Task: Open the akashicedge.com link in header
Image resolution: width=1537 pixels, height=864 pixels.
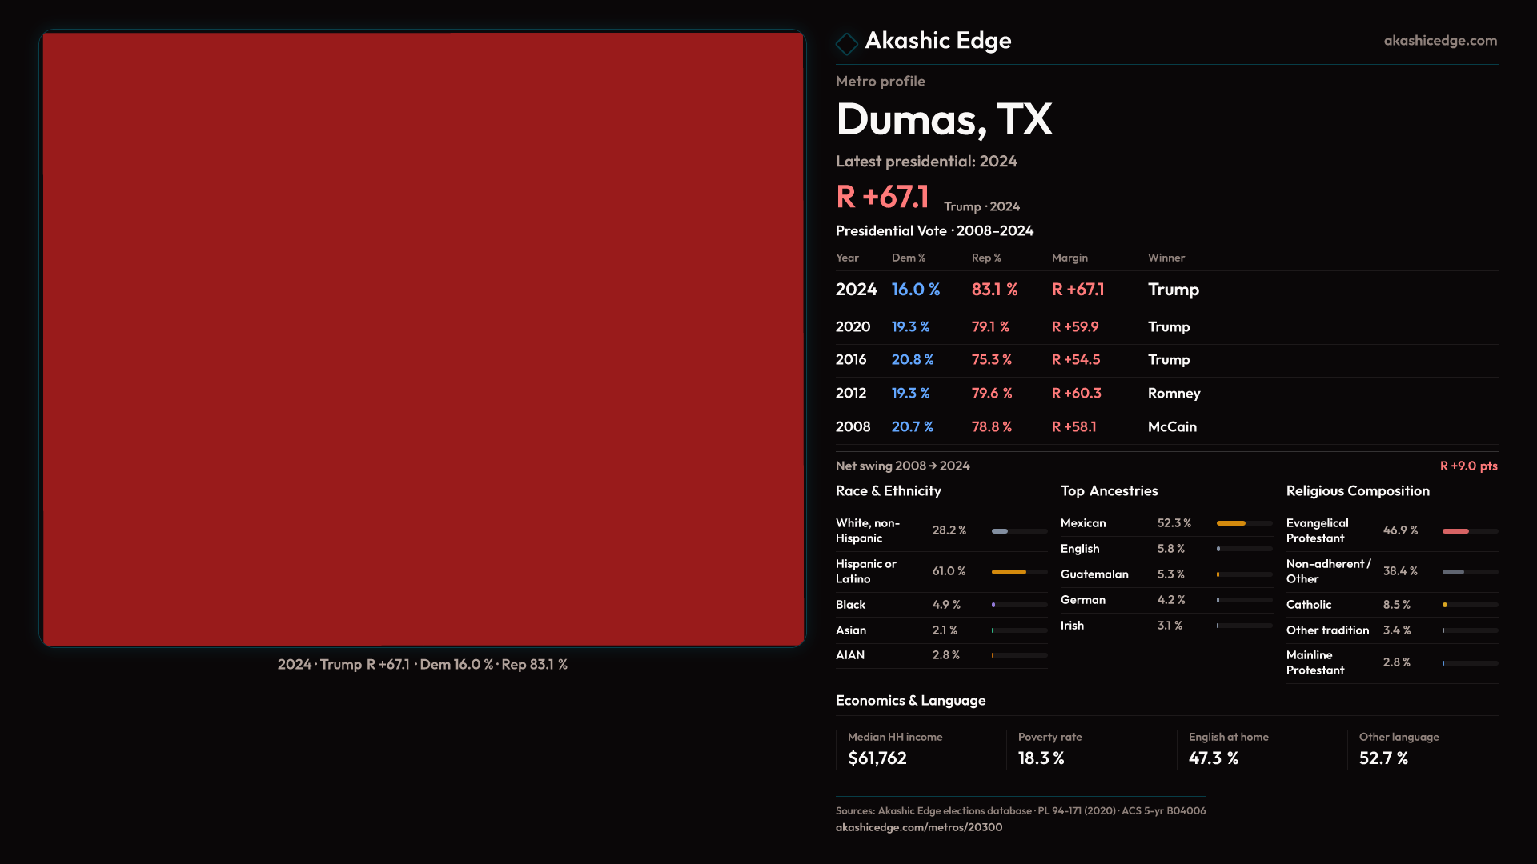Action: (x=1439, y=41)
